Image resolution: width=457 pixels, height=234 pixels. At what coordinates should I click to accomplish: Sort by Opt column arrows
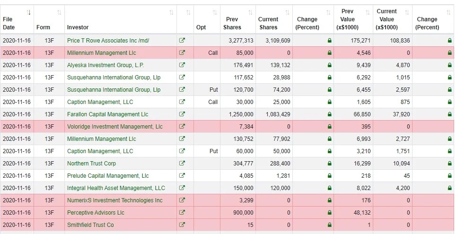215,13
